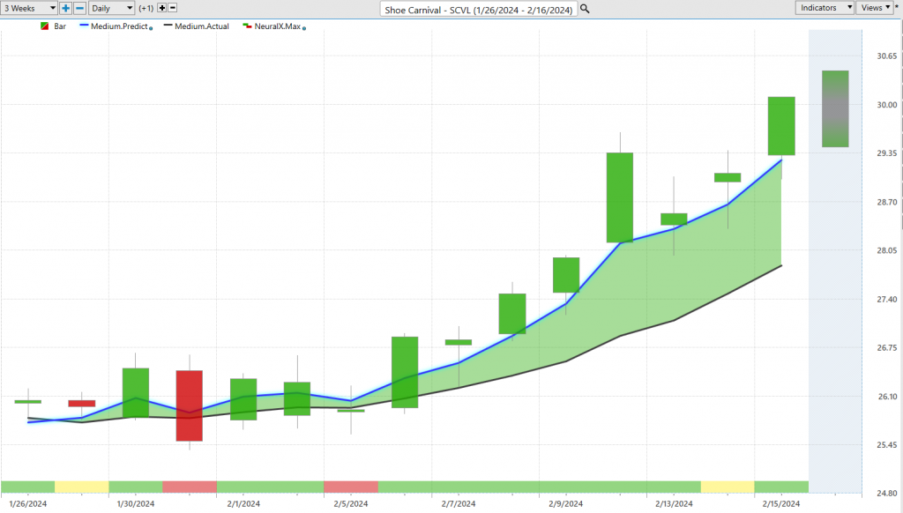Click the red strip segment below 2/5/2024
The height and width of the screenshot is (513, 903).
(x=351, y=487)
